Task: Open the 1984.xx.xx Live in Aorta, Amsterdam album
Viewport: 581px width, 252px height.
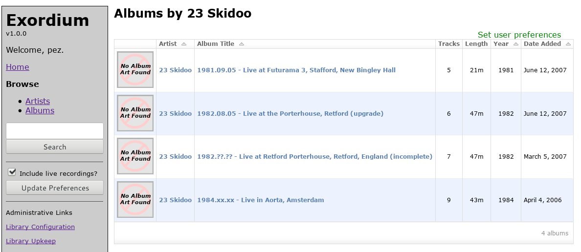Action: [261, 200]
